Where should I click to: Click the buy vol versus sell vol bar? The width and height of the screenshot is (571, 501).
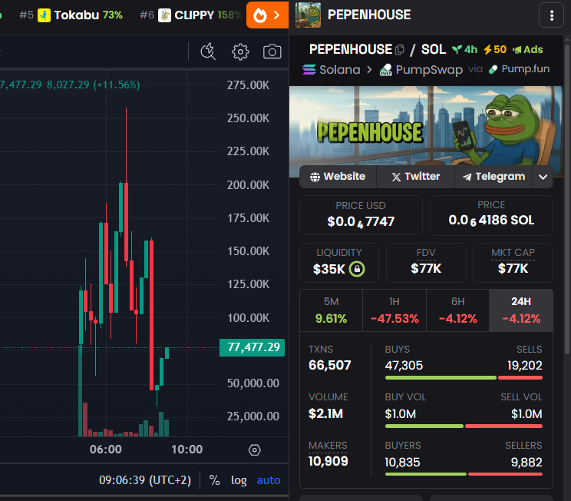coord(464,426)
